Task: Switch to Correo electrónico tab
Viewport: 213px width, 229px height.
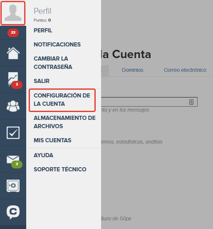Action: [185, 70]
